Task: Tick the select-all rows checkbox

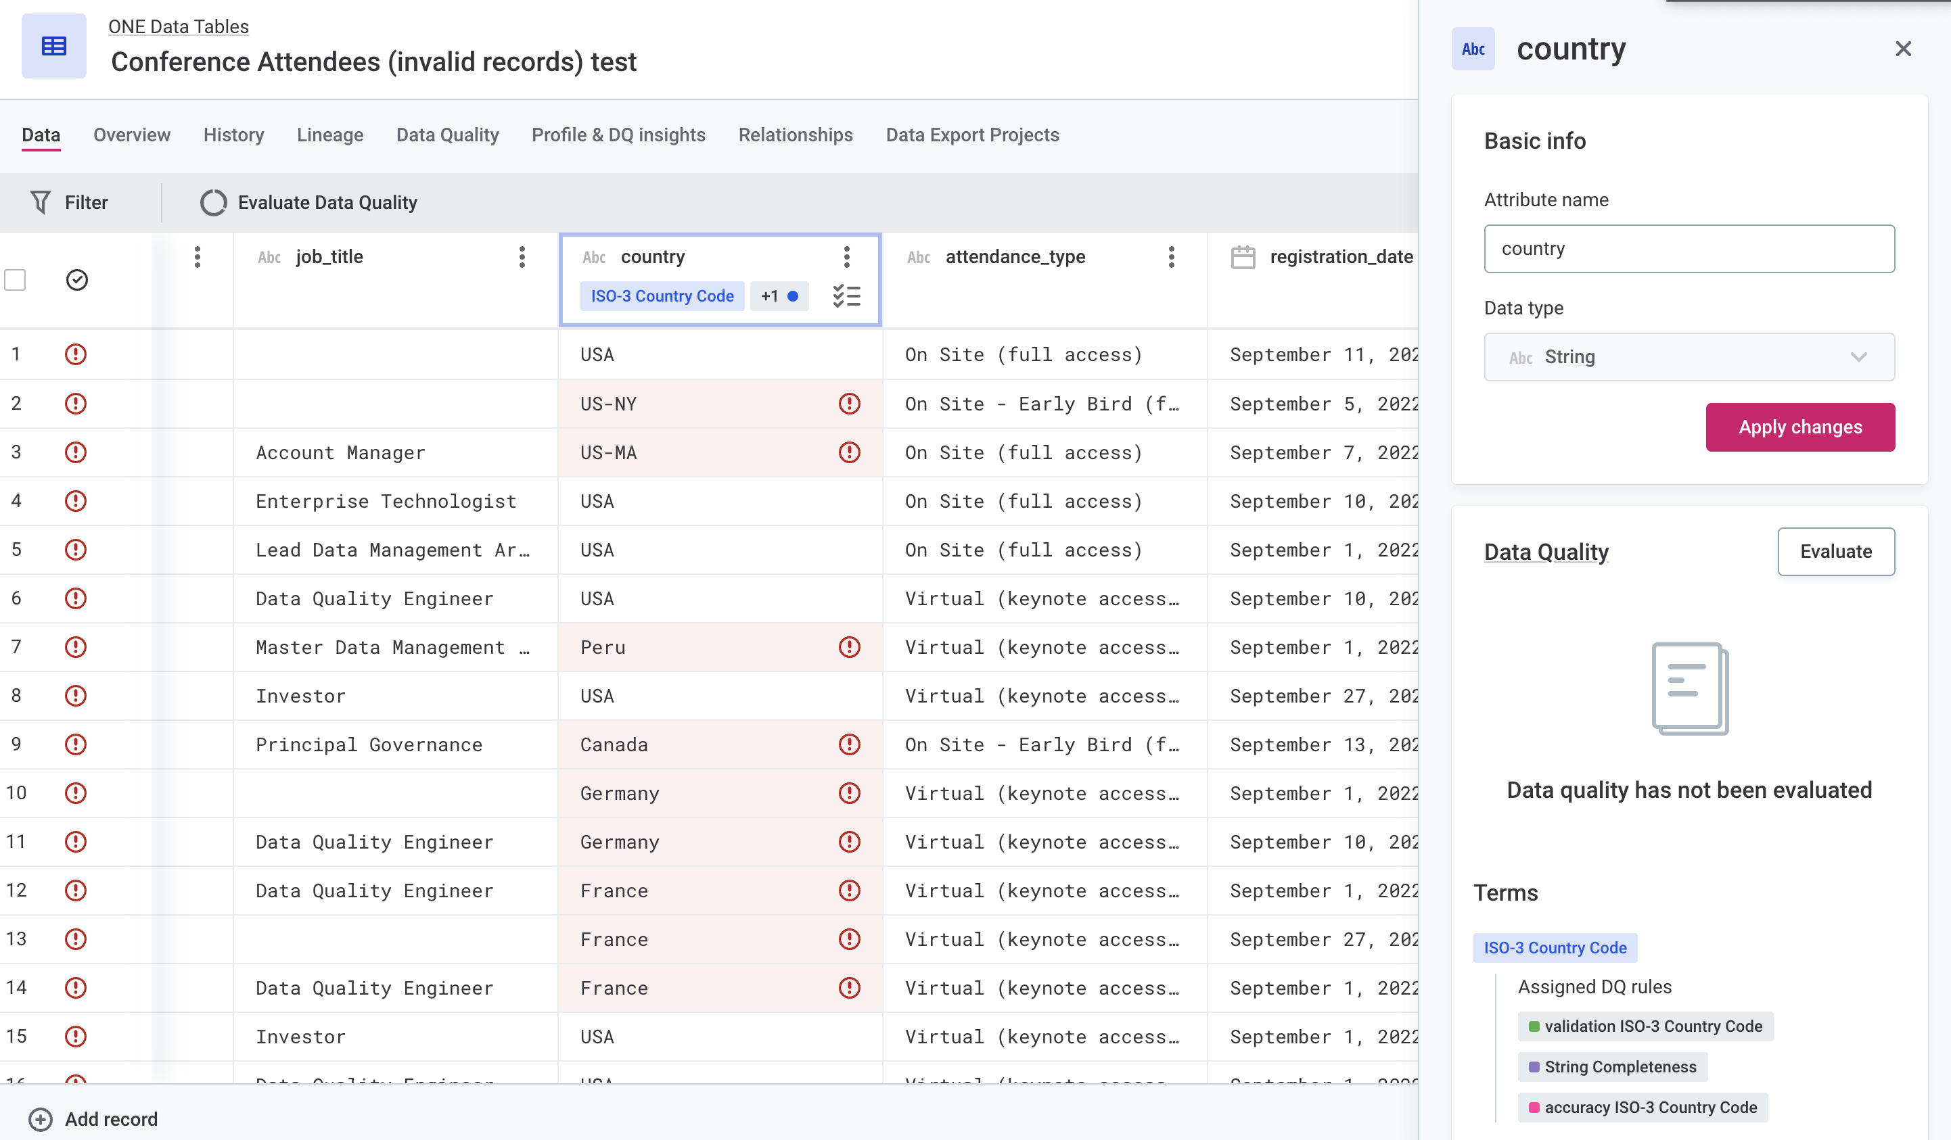Action: (16, 279)
